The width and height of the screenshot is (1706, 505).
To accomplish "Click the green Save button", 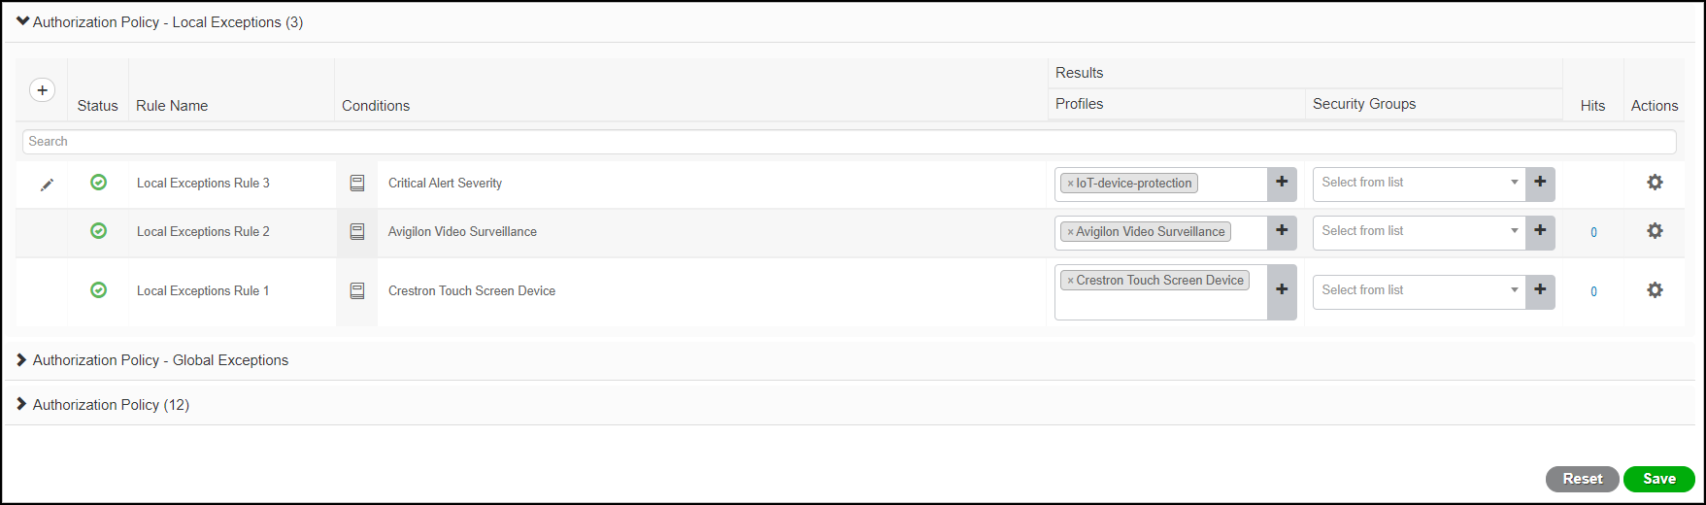I will click(x=1658, y=479).
